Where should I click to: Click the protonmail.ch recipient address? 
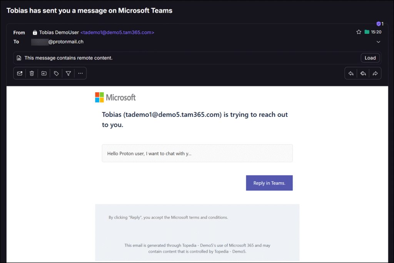57,42
